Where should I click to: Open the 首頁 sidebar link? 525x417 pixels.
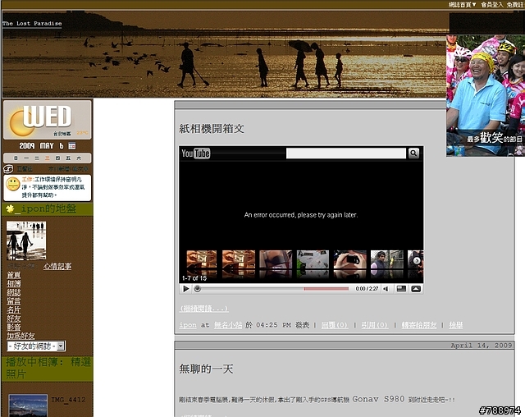click(14, 275)
